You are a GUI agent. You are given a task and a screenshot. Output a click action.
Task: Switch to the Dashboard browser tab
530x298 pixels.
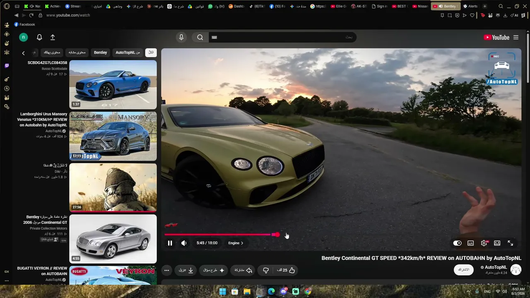click(x=236, y=6)
